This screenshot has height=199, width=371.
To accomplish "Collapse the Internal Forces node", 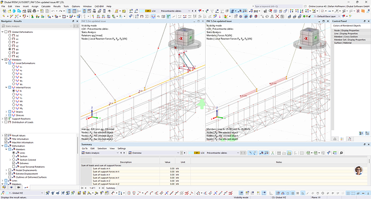I will 6,87.
